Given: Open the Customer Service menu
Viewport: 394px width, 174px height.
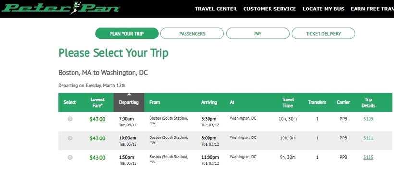Looking at the screenshot, I should tap(270, 9).
